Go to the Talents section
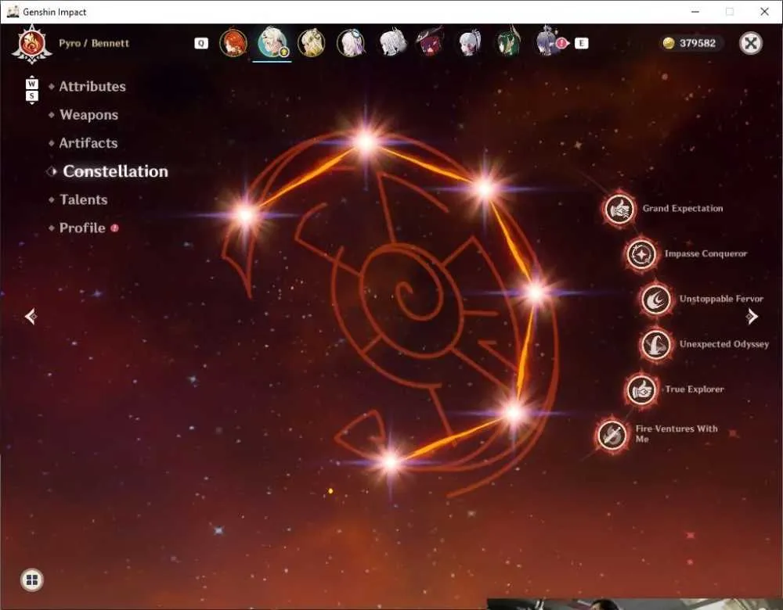 pos(84,200)
